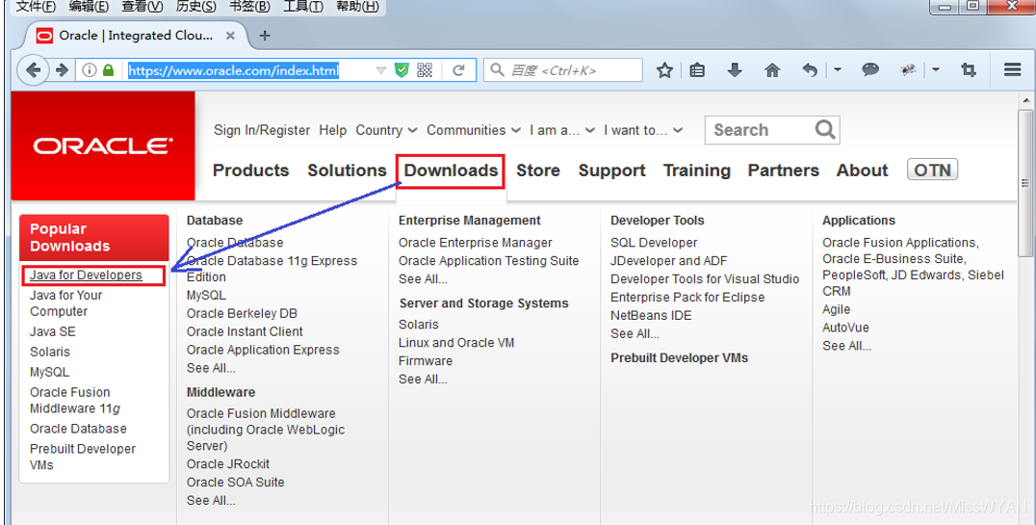
Task: Open the Solutions navigation item
Action: [347, 171]
